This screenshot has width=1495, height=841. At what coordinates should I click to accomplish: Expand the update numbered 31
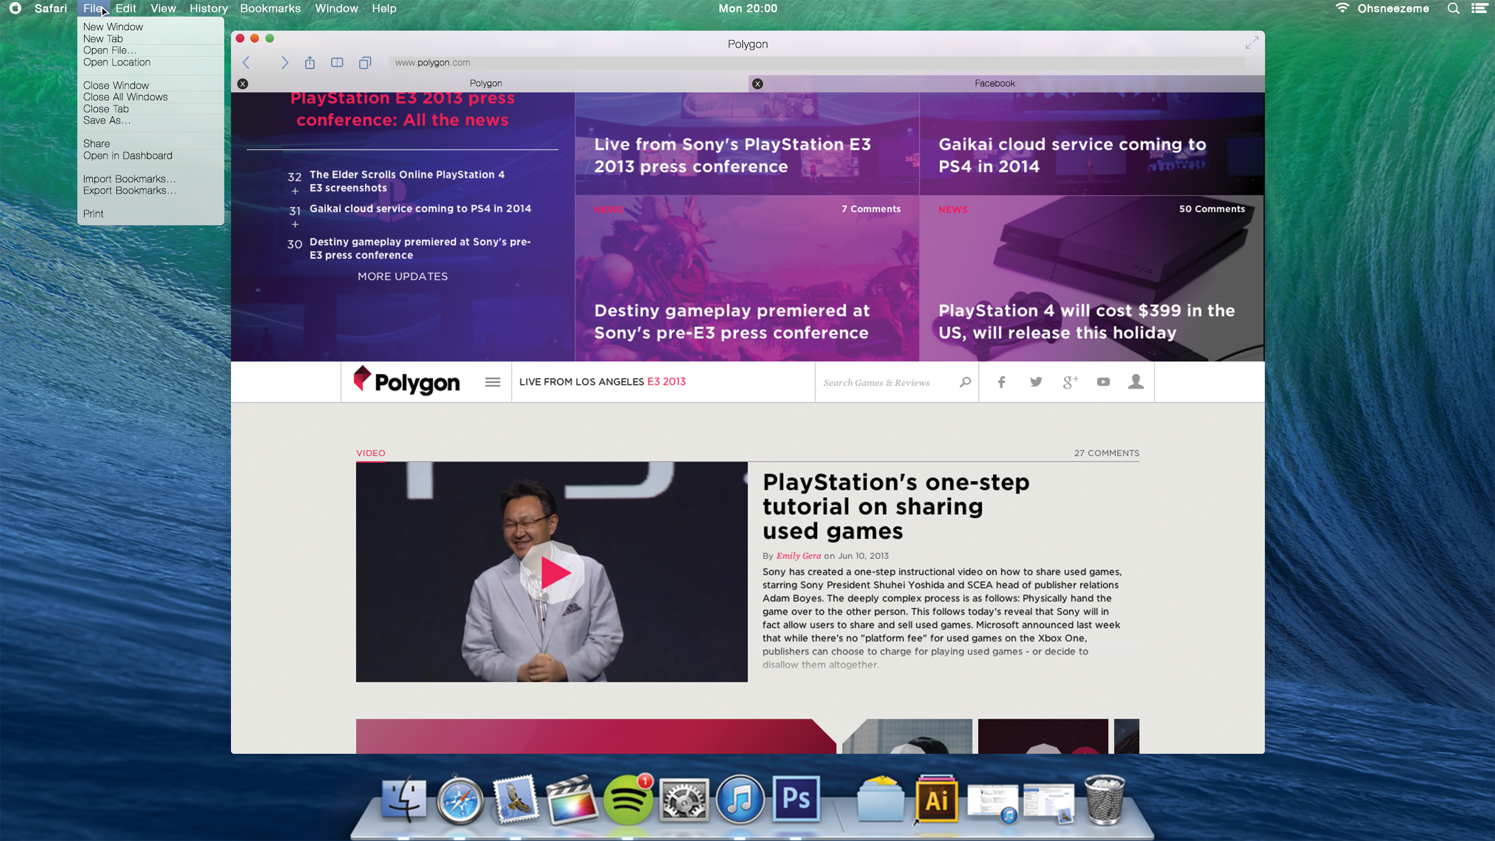click(x=295, y=224)
